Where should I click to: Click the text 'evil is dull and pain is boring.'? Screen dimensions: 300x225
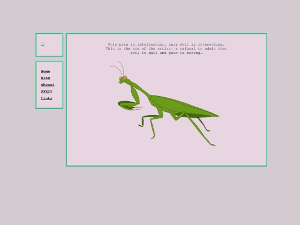(166, 53)
